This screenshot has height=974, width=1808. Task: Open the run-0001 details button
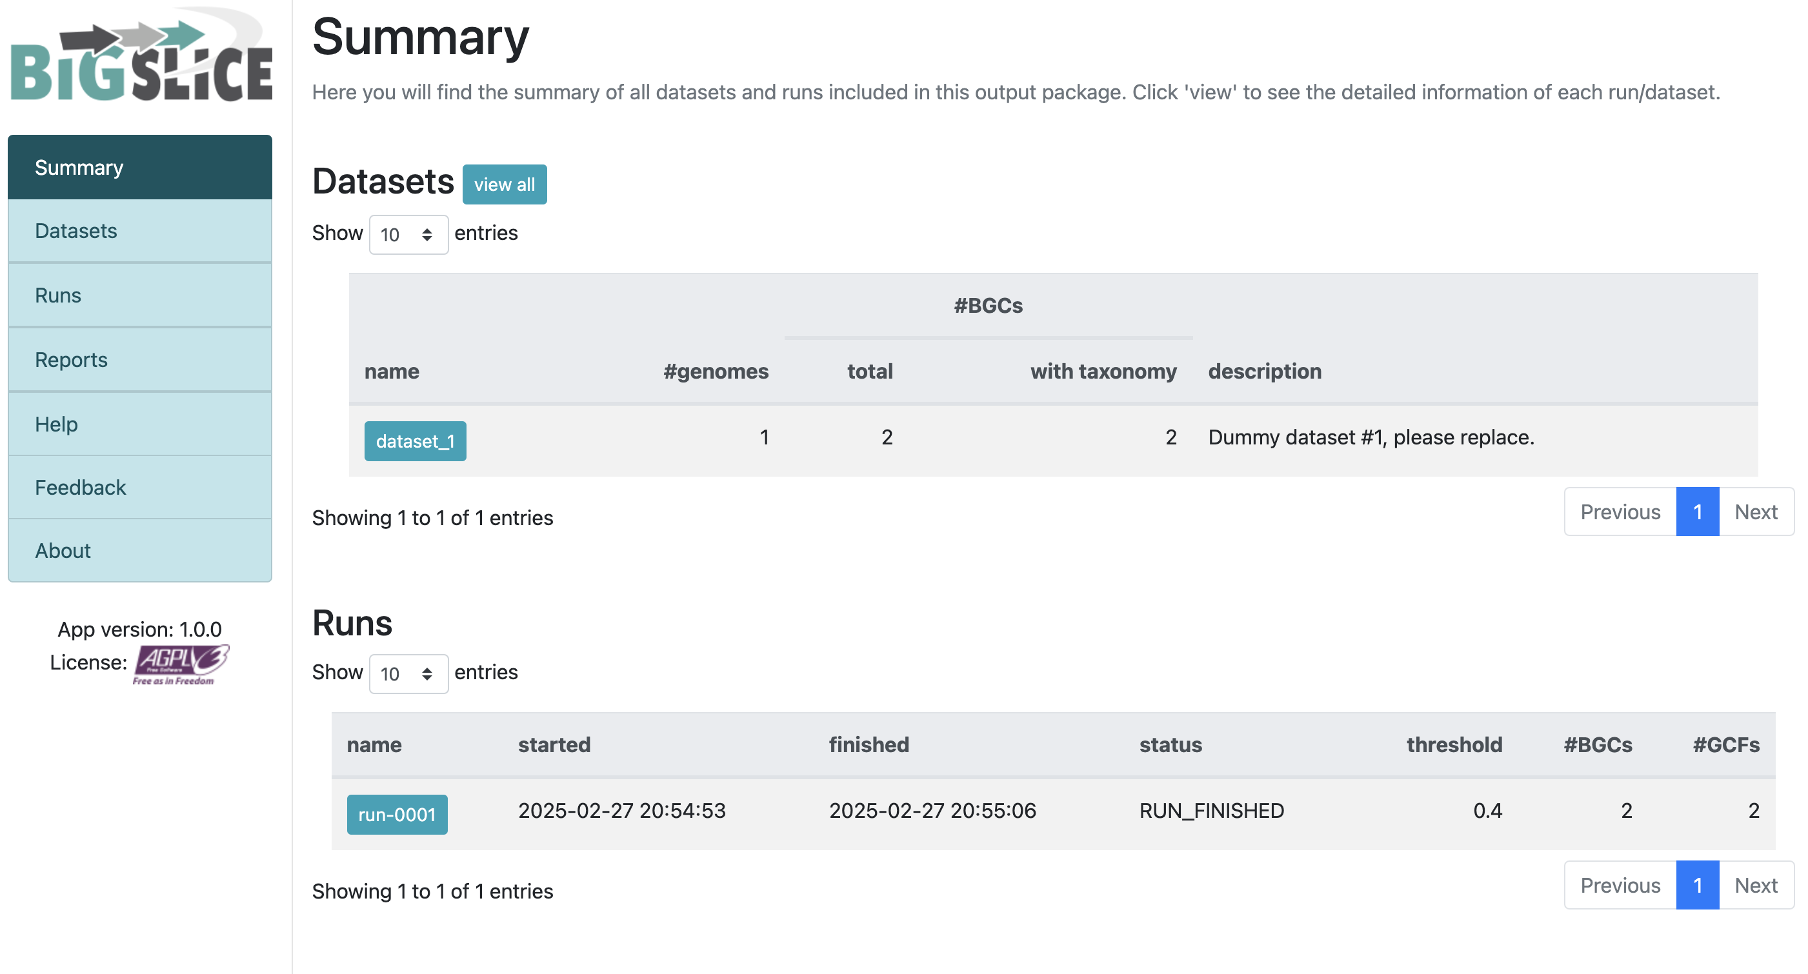(x=397, y=814)
